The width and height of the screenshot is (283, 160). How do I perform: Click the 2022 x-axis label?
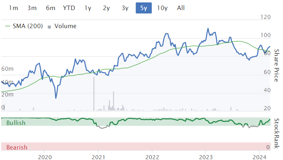(152, 157)
